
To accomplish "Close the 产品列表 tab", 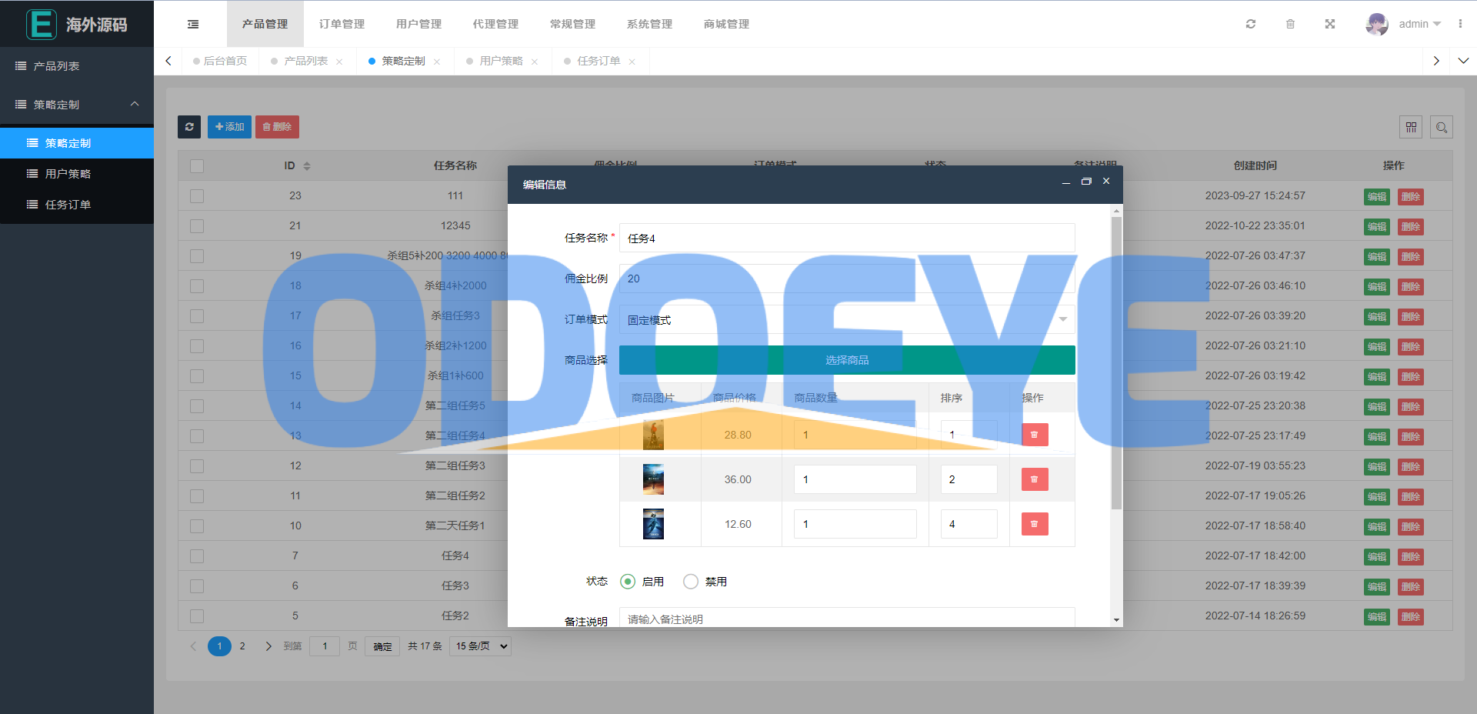I will tap(339, 62).
